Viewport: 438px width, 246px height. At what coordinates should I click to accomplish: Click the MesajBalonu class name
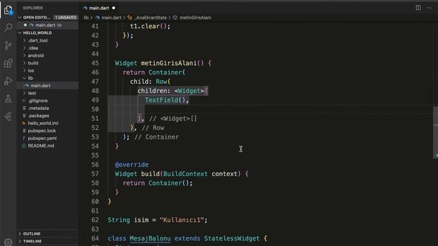pos(150,238)
